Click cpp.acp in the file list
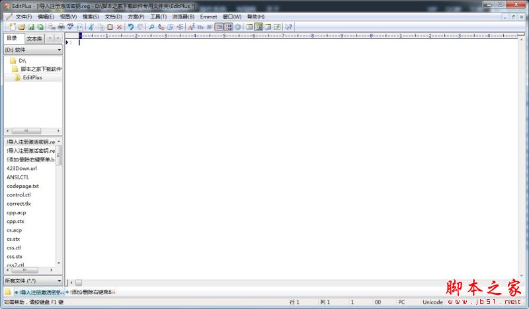Image resolution: width=529 pixels, height=309 pixels. pos(16,212)
